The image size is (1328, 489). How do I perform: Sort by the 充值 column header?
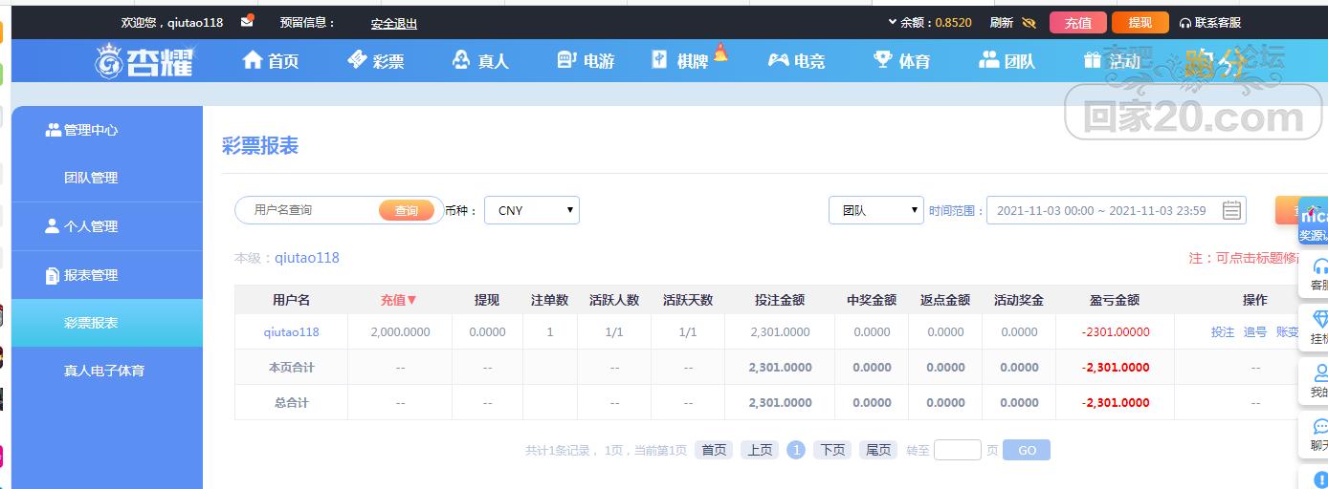point(399,300)
